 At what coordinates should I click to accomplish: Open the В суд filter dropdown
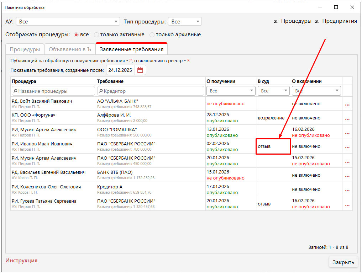[286, 91]
